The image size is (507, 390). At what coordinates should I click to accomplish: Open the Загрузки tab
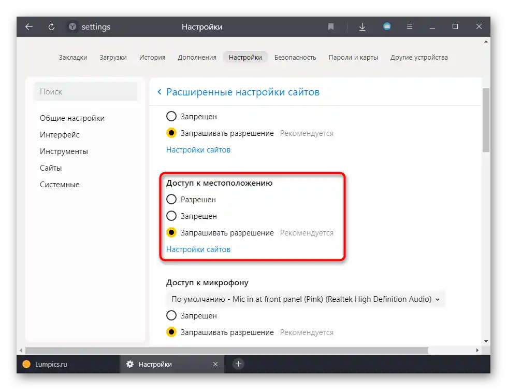pyautogui.click(x=113, y=58)
